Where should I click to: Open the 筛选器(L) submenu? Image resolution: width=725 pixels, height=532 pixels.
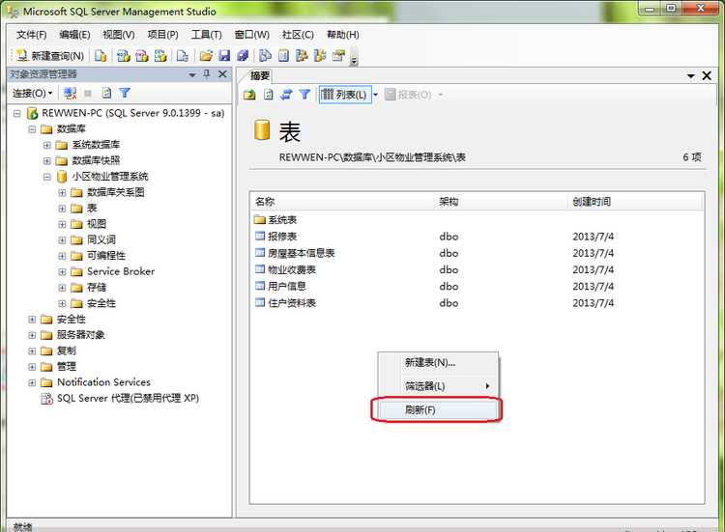click(x=438, y=386)
